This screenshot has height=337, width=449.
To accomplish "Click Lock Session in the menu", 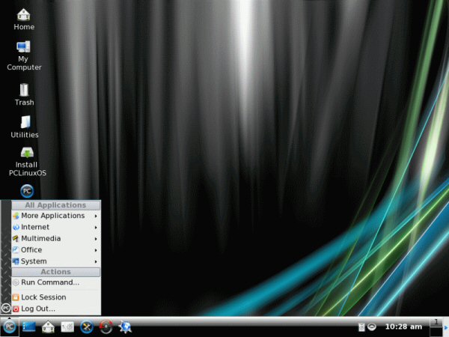I will 43,297.
